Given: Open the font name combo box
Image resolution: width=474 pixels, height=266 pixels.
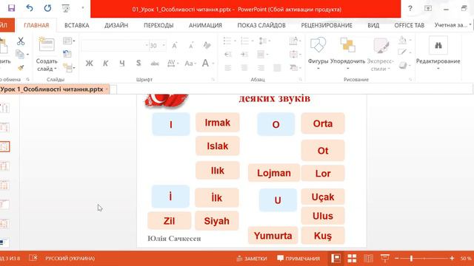Looking at the screenshot, I should coord(115,46).
